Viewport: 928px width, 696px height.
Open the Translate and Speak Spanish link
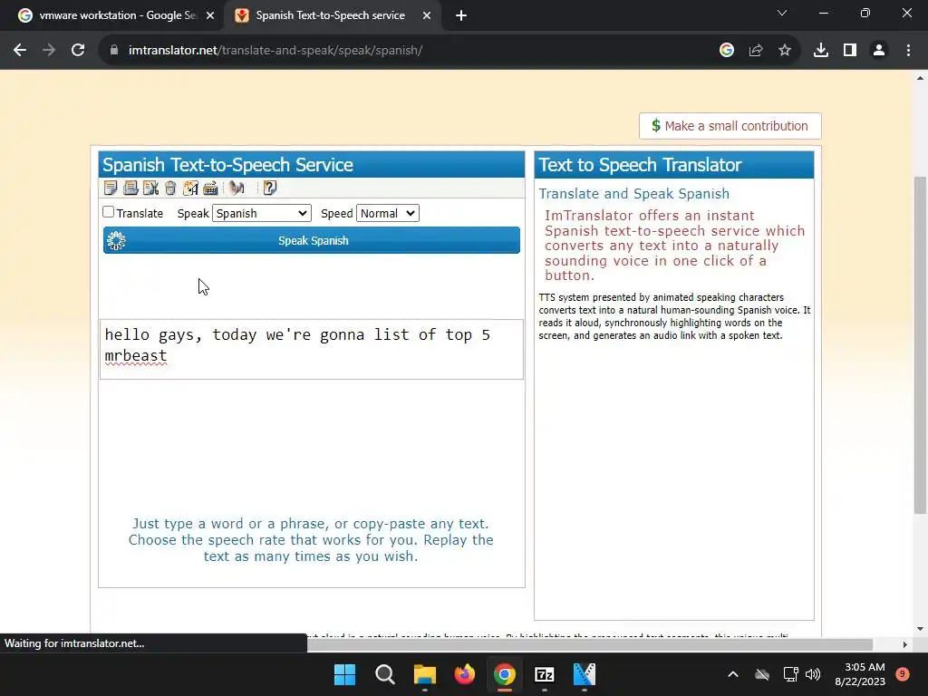[633, 194]
